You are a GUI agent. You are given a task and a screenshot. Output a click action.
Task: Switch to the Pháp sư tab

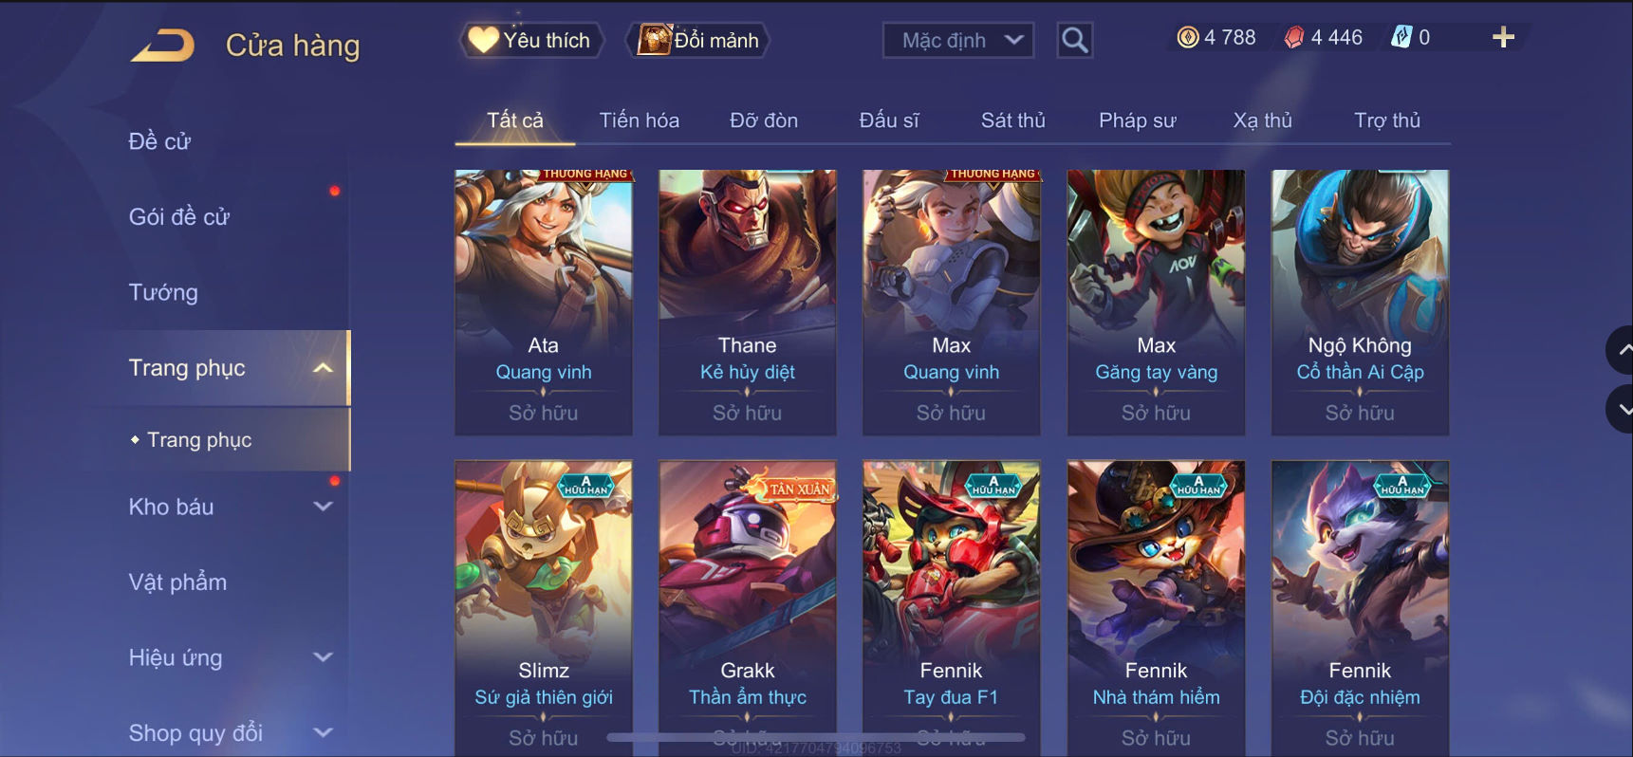[x=1137, y=120]
